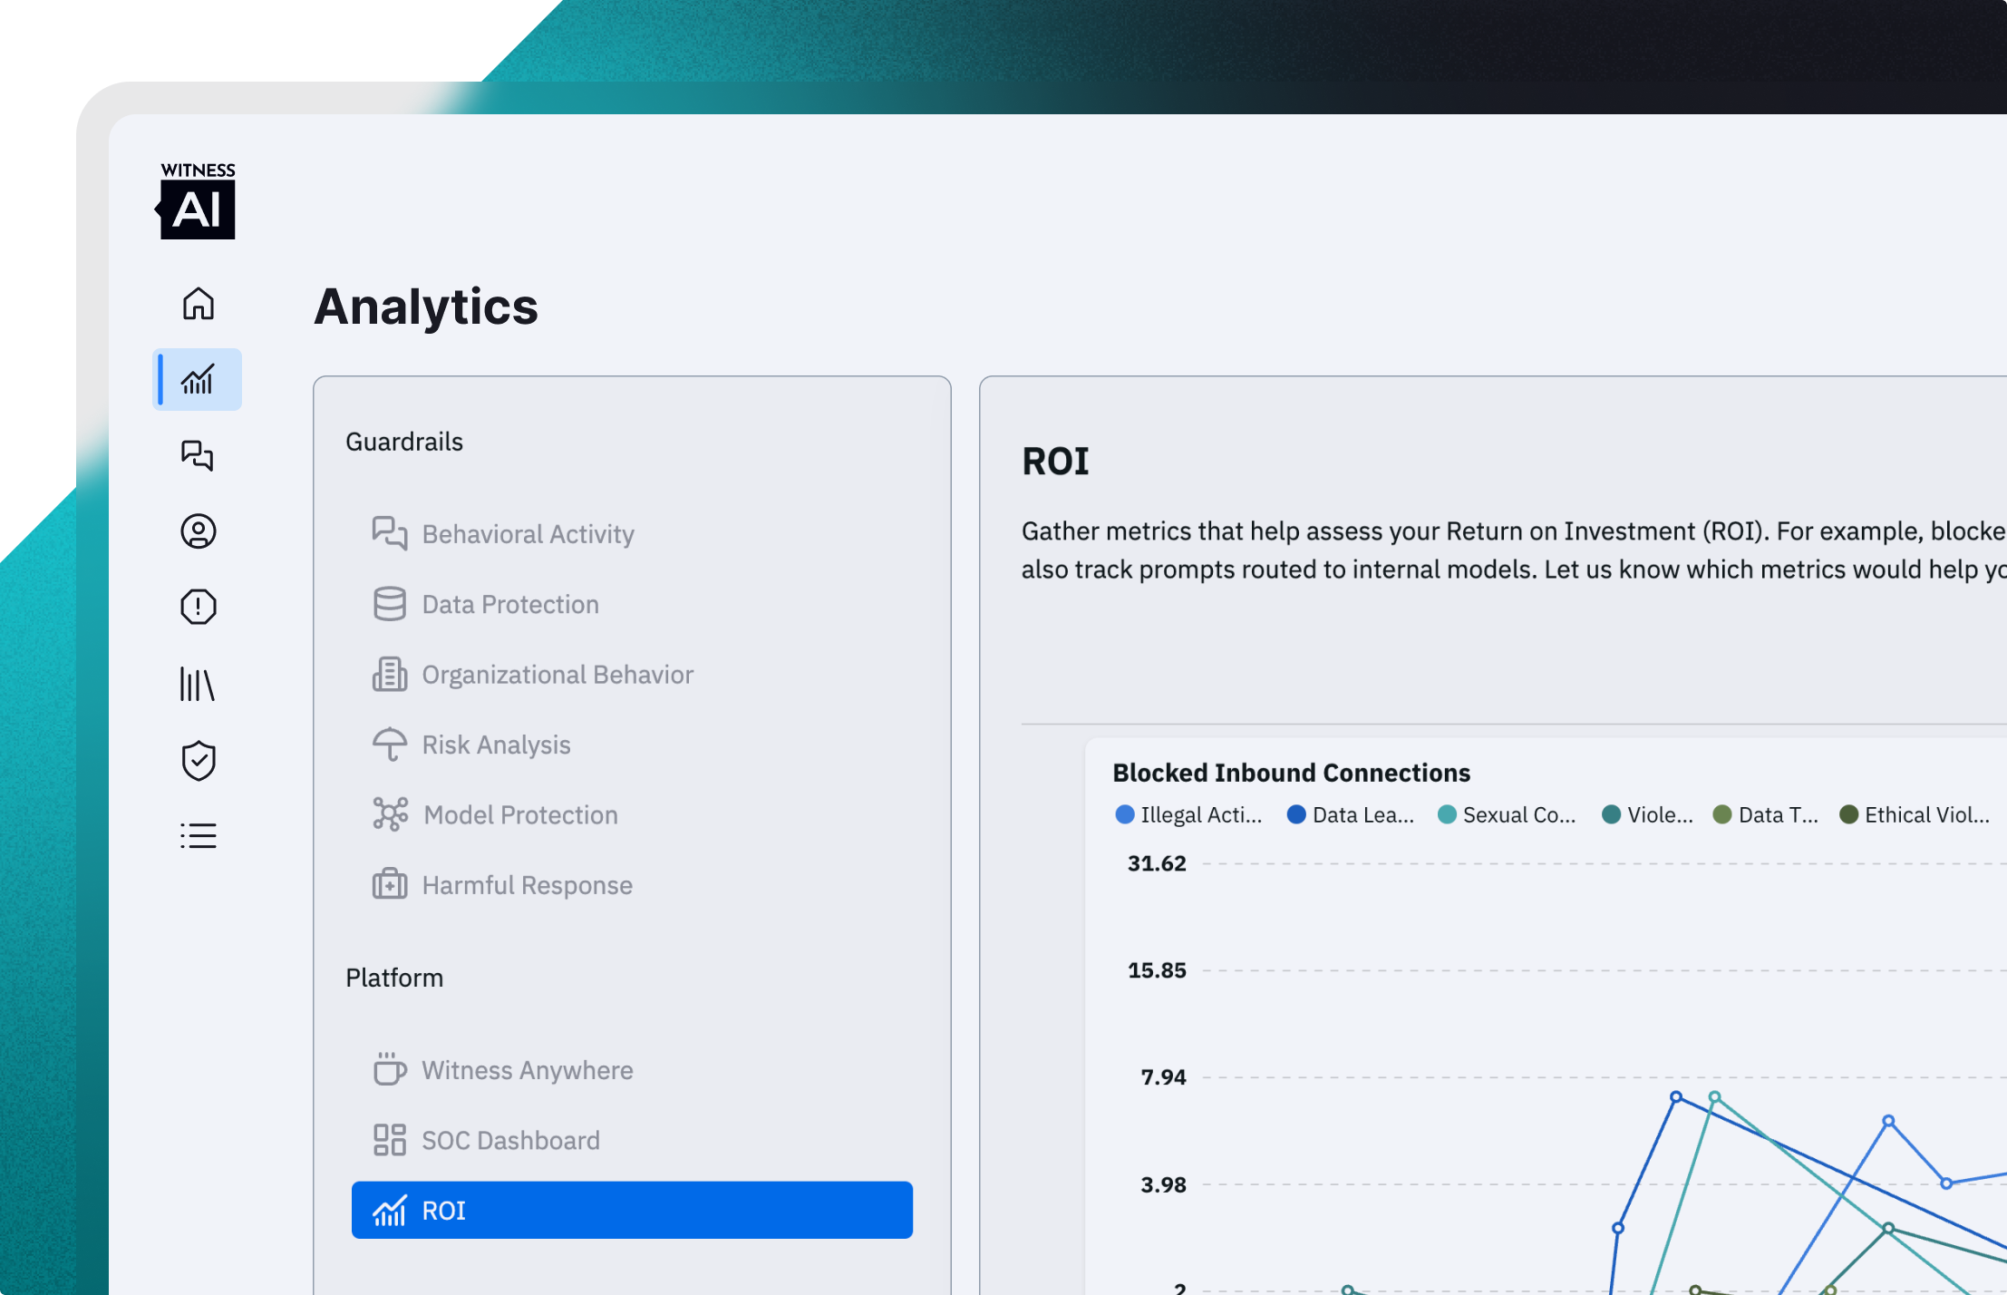Toggle the Ethical Viol... legend series
2007x1295 pixels.
point(1915,814)
